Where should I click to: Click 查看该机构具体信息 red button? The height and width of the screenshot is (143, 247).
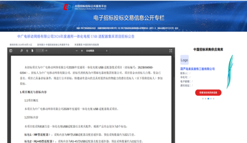tap(208, 93)
